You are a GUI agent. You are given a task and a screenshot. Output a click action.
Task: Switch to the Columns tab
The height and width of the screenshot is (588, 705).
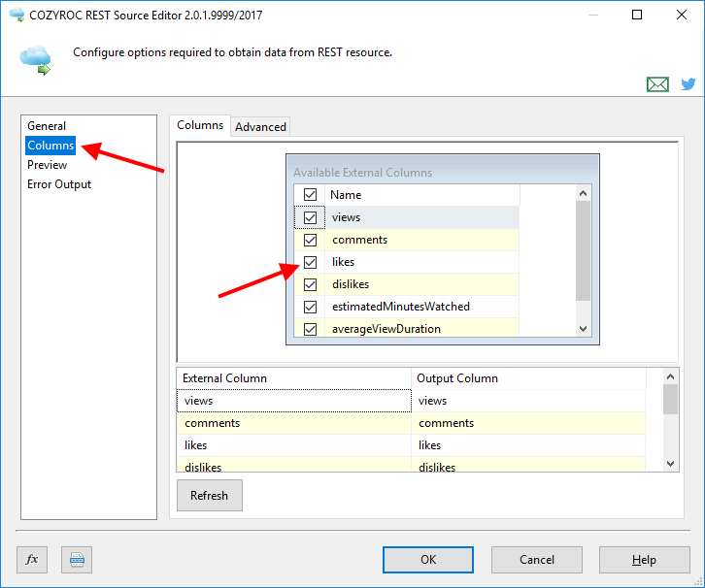[x=200, y=125]
